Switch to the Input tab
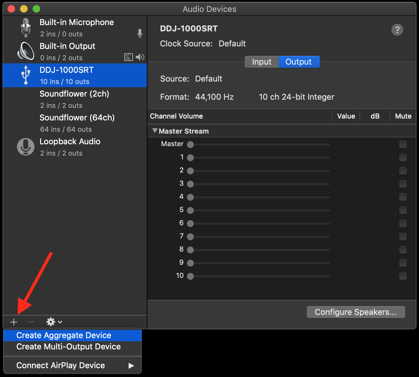Viewport: 419px width, 377px height. (x=262, y=62)
